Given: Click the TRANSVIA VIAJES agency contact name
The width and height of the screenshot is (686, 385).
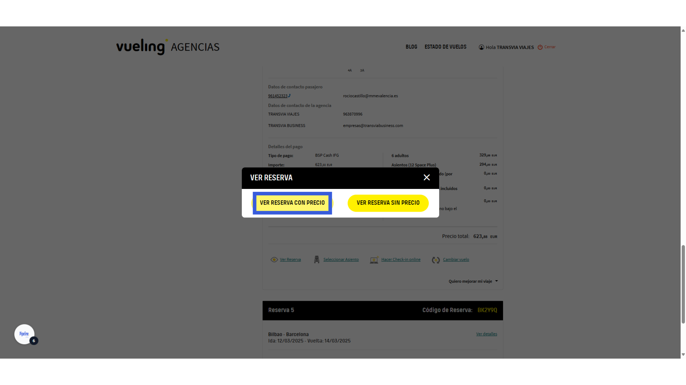Looking at the screenshot, I should tap(284, 114).
